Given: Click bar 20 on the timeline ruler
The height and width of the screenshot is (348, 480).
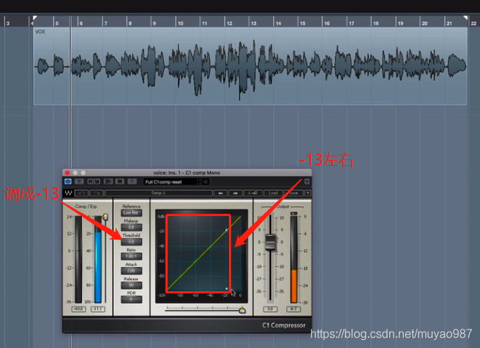Looking at the screenshot, I should (425, 23).
